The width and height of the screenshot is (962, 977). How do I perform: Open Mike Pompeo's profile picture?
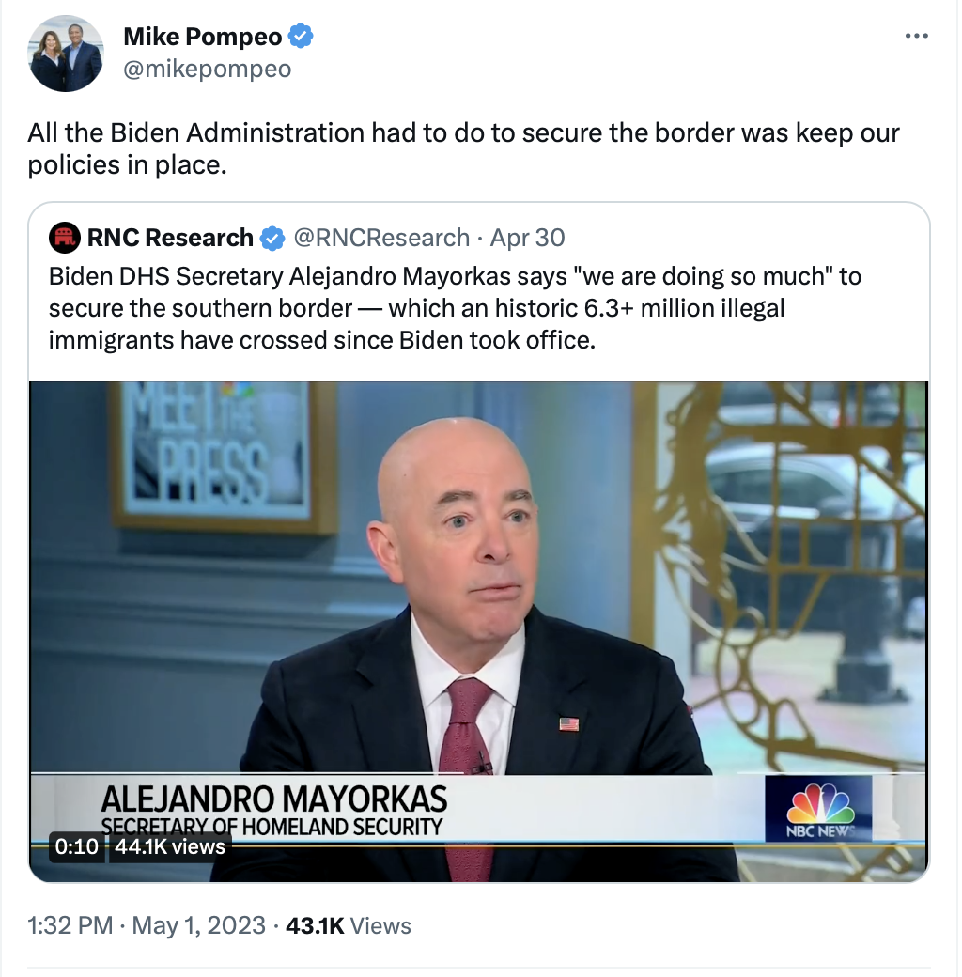coord(66,54)
